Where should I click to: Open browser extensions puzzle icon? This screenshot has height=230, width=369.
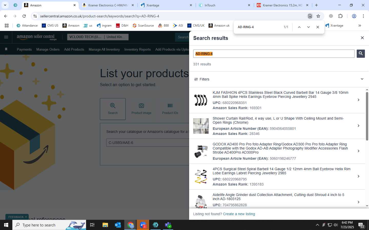340,16
